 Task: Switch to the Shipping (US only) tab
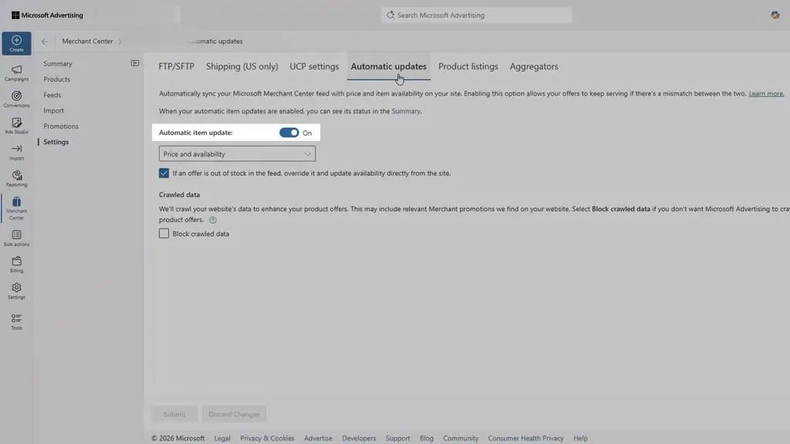pos(241,66)
